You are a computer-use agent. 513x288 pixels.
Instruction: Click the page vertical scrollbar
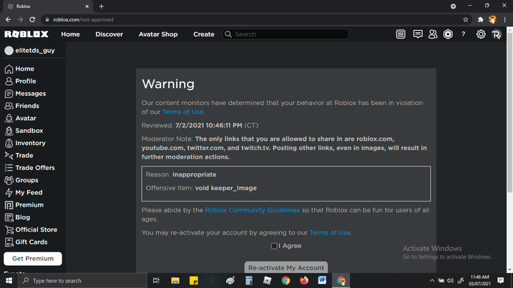click(x=509, y=113)
